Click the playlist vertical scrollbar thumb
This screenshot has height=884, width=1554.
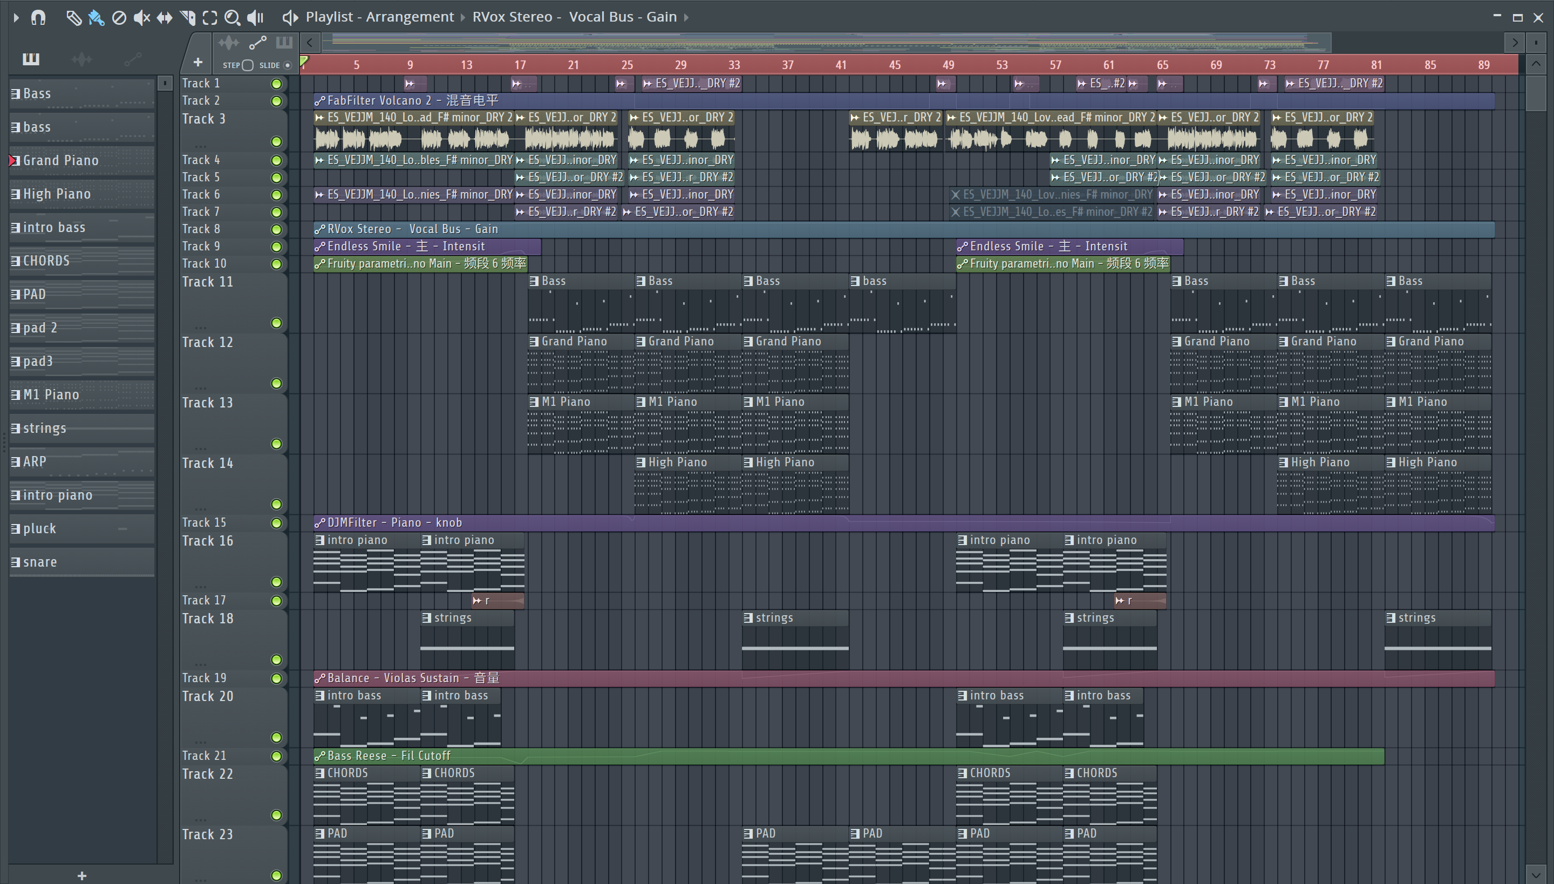(x=1536, y=92)
